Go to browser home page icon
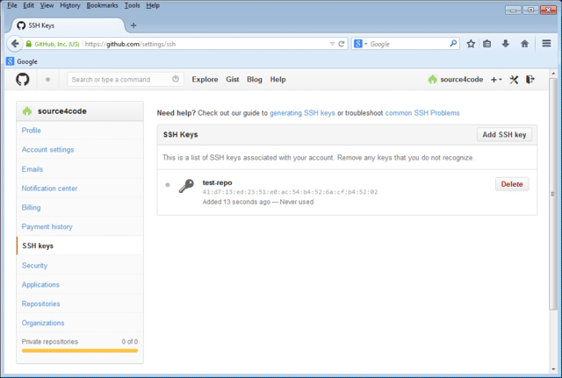 tap(524, 44)
